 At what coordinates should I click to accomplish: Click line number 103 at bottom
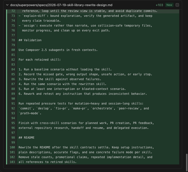[12, 162]
